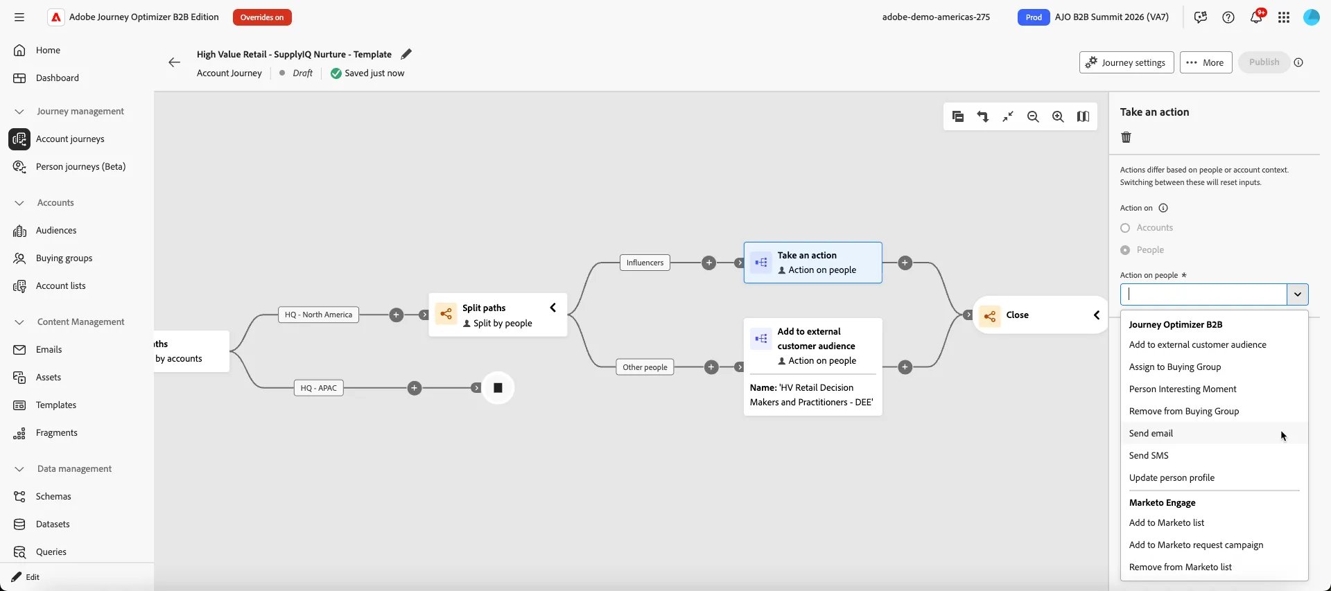The image size is (1331, 591).
Task: Zoom in on the journey canvas
Action: [1058, 116]
